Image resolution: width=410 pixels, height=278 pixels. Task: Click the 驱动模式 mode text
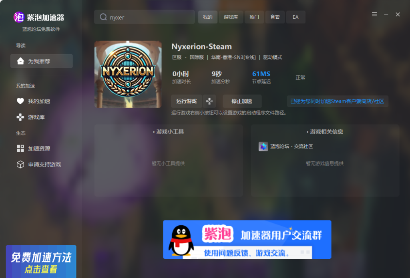272,58
